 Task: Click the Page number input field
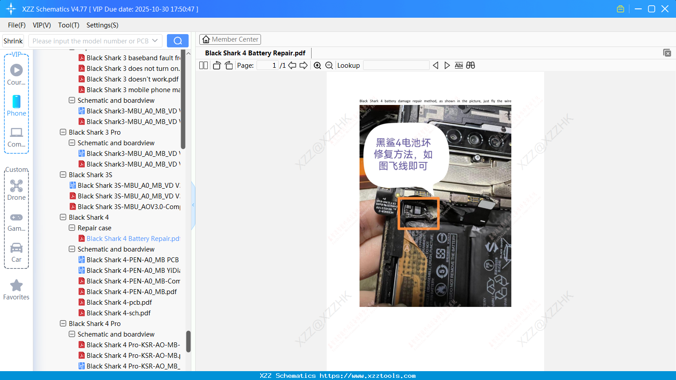267,66
